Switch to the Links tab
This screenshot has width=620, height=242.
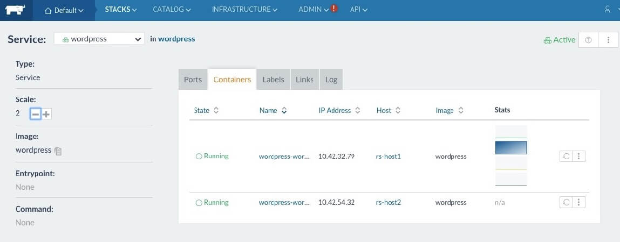click(x=304, y=79)
